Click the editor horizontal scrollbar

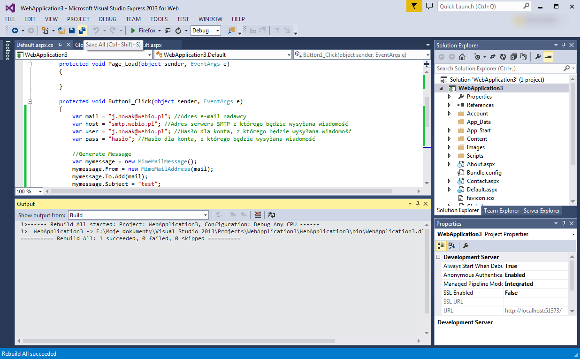pos(221,191)
